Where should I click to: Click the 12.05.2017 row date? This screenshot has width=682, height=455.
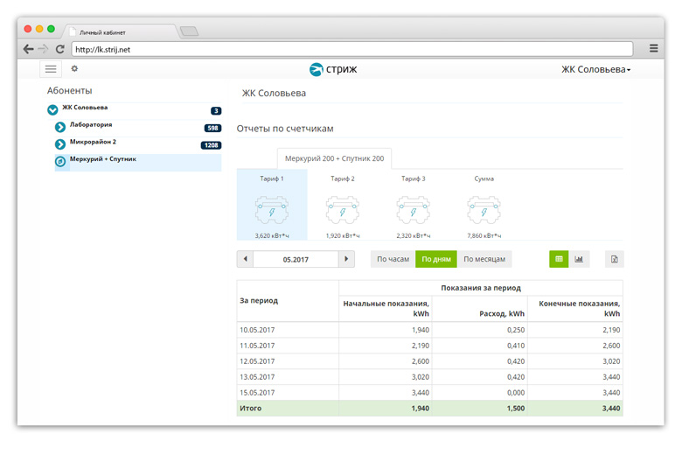pos(257,361)
